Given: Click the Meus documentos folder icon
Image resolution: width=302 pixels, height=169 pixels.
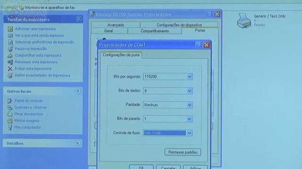Looking at the screenshot, I should click(x=10, y=114).
